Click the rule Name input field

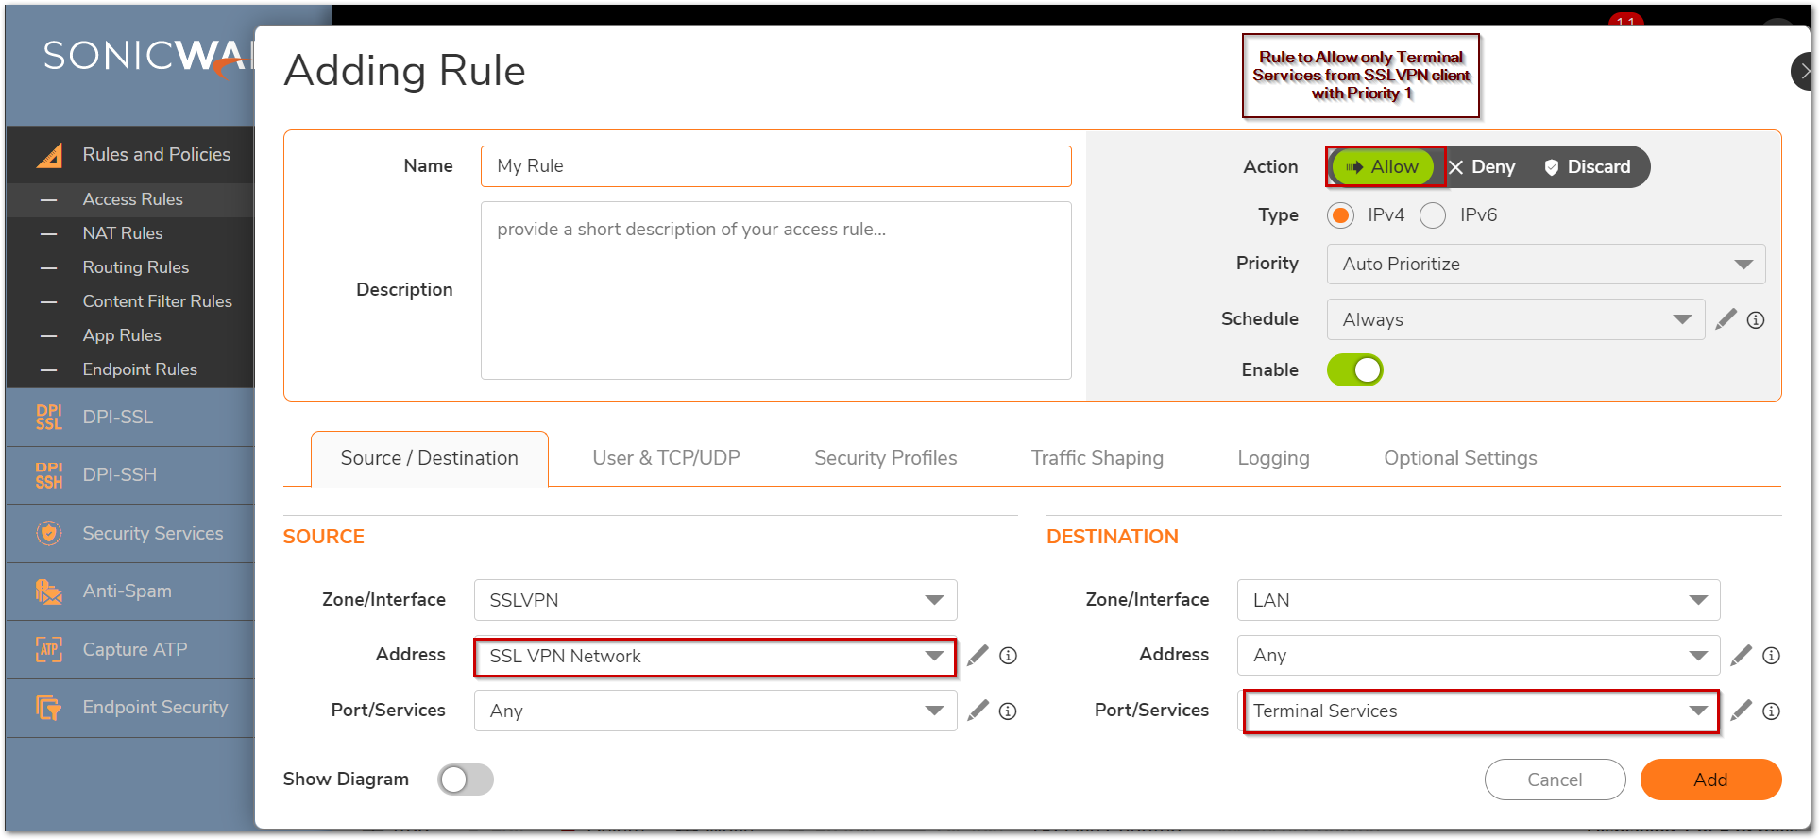(x=775, y=166)
